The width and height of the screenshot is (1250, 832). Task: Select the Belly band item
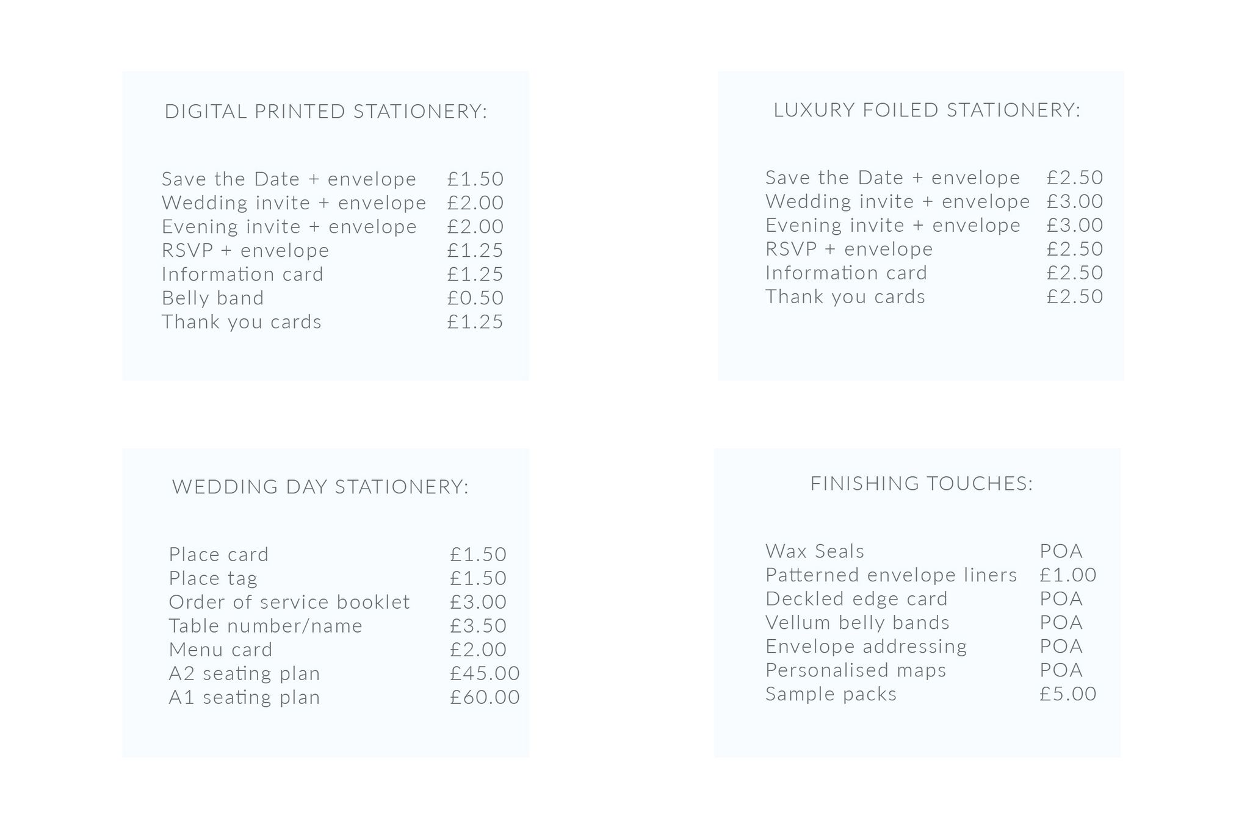[x=212, y=298]
